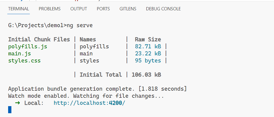Click the 'styles' name entry
This screenshot has width=274, height=117.
[x=89, y=61]
